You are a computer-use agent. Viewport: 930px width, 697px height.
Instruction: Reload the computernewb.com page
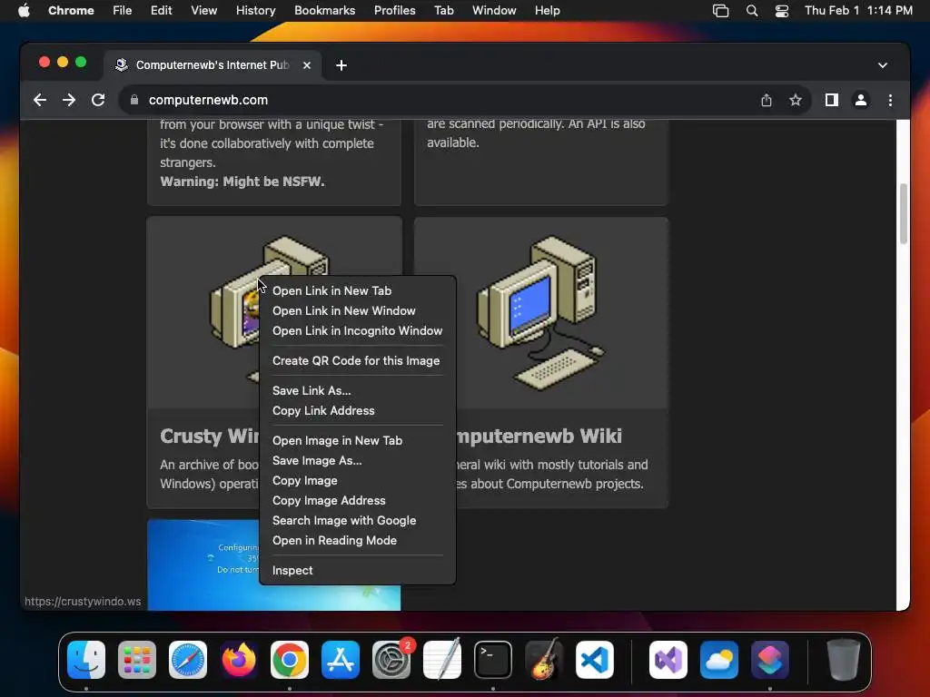click(98, 100)
